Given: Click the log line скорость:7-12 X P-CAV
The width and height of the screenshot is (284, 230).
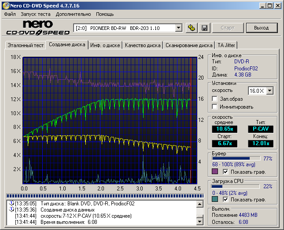Looking at the screenshot, I should [x=86, y=216].
